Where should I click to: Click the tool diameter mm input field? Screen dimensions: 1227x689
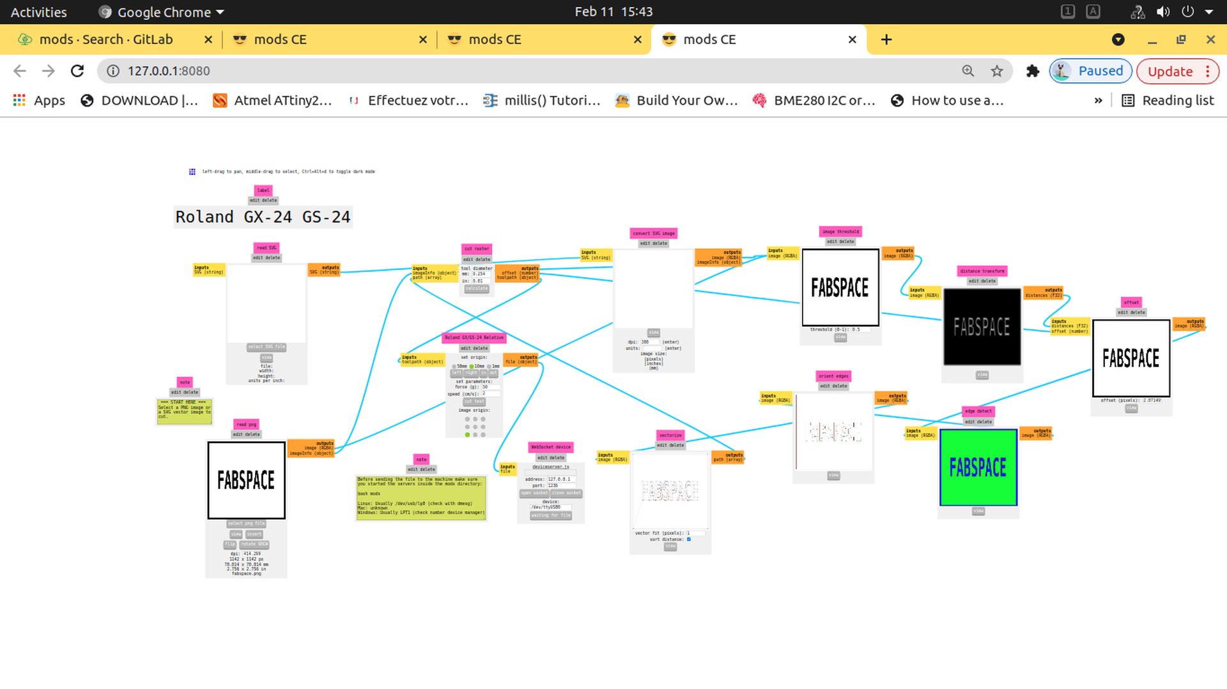[481, 274]
